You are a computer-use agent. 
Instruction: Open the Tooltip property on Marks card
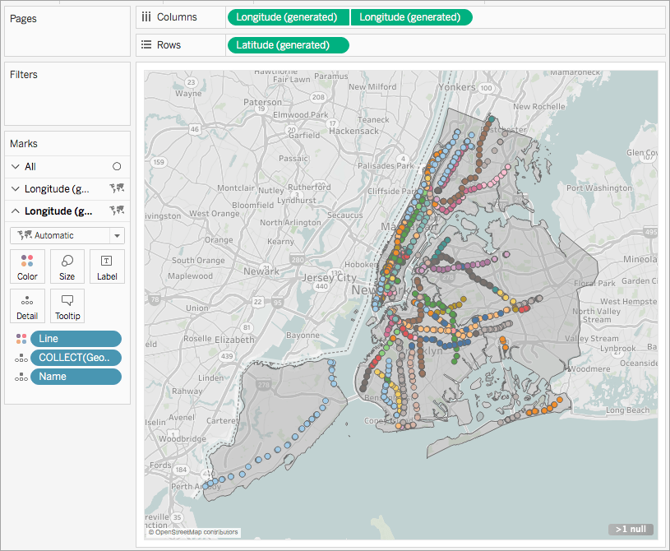point(67,305)
